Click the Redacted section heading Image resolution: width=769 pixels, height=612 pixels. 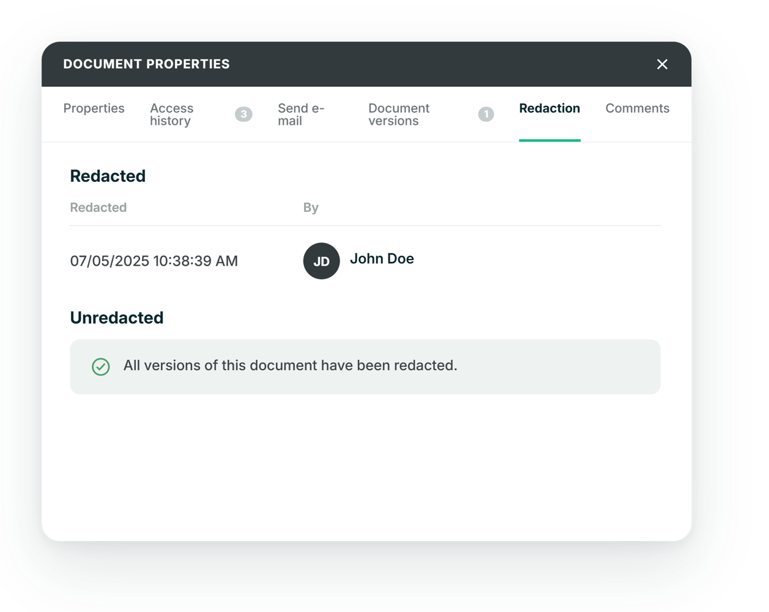(108, 176)
